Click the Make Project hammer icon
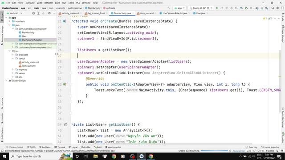 [x=169, y=8]
